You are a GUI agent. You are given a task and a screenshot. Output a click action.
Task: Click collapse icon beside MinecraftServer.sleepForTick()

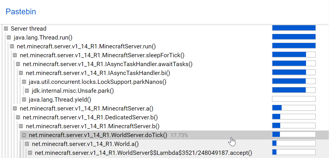coord(15,55)
